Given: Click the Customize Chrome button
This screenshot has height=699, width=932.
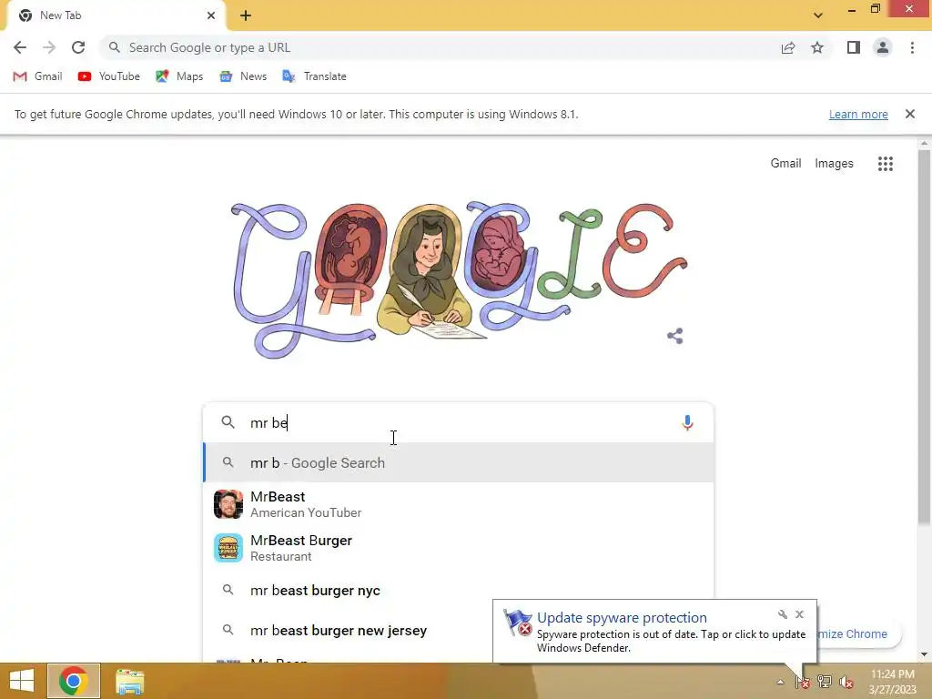Looking at the screenshot, I should pyautogui.click(x=859, y=634).
